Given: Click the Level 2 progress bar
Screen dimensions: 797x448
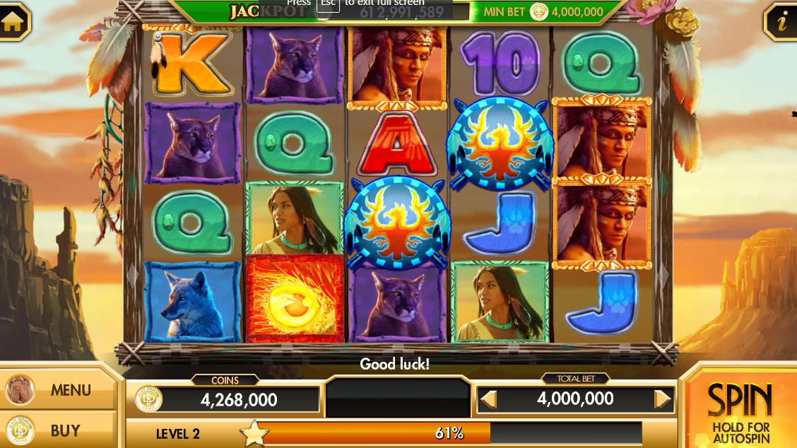Looking at the screenshot, I should 449,433.
